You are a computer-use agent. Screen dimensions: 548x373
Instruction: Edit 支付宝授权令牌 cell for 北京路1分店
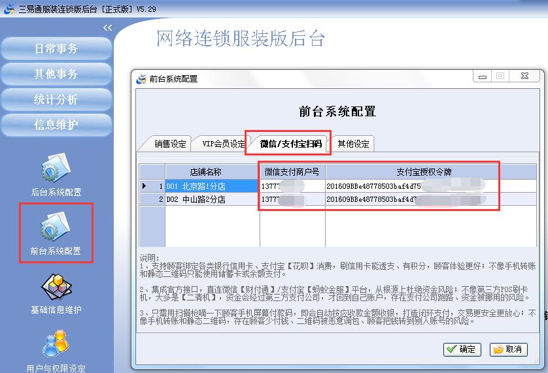coord(431,186)
